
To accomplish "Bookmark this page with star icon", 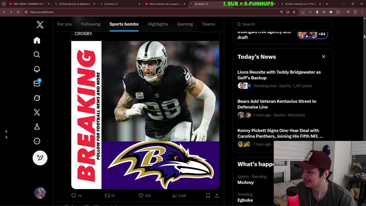I will pos(294,12).
